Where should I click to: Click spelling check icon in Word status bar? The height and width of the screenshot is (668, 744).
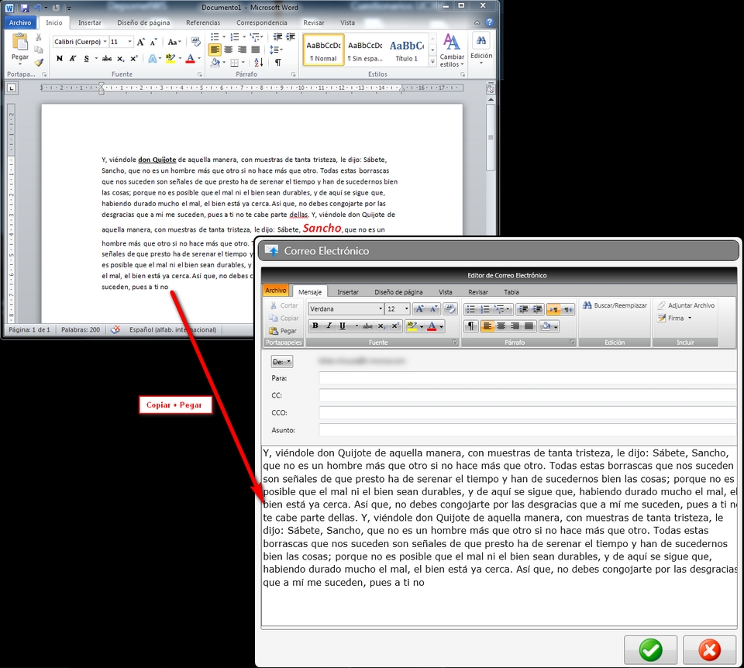tap(115, 329)
